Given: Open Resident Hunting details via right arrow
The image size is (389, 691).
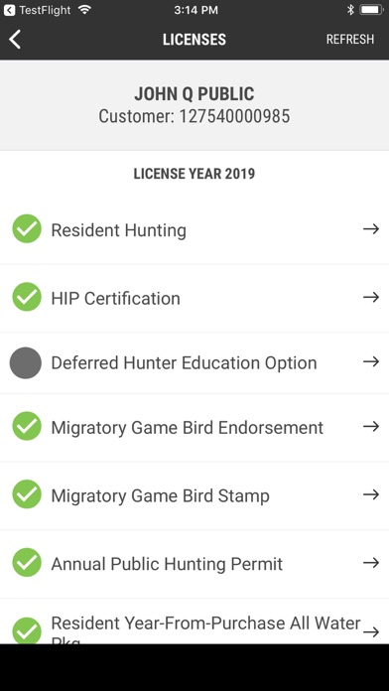Looking at the screenshot, I should (371, 228).
